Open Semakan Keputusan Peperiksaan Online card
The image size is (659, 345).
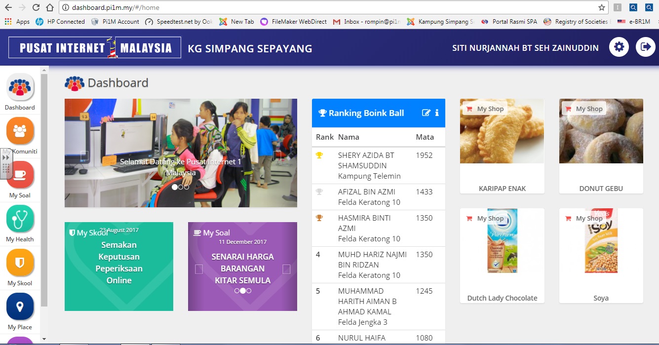(119, 267)
